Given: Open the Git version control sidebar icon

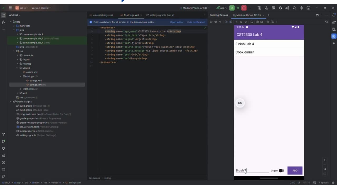Looking at the screenshot, I should (3, 176).
